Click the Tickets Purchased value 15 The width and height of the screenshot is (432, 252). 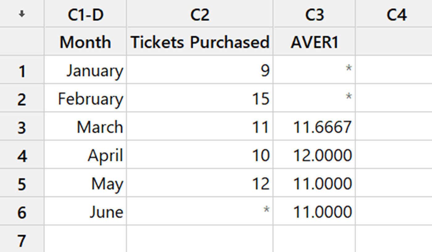[x=200, y=98]
